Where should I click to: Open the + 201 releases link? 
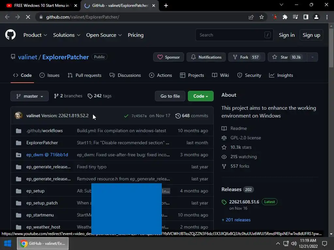coord(236,220)
